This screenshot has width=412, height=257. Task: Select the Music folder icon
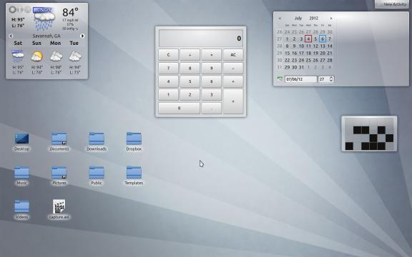21,173
